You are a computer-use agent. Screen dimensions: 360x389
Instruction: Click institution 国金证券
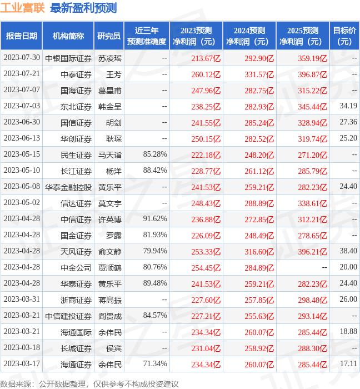(x=76, y=236)
